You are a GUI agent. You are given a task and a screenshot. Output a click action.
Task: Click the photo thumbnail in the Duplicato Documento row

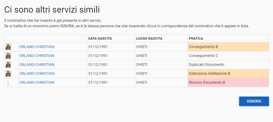8,65
